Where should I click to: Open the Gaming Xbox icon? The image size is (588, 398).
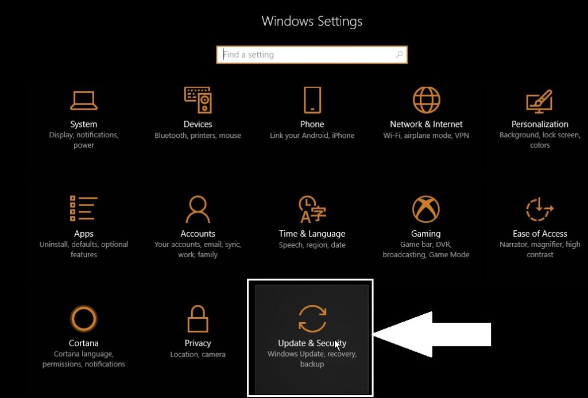[x=425, y=209]
